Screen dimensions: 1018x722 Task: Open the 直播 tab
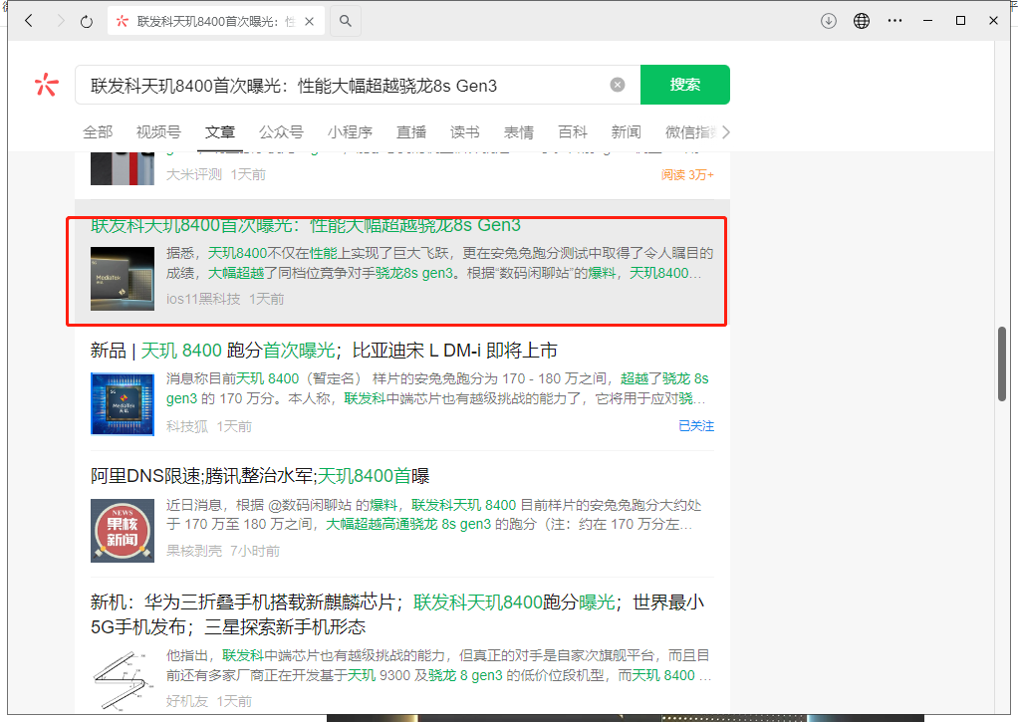[x=411, y=132]
